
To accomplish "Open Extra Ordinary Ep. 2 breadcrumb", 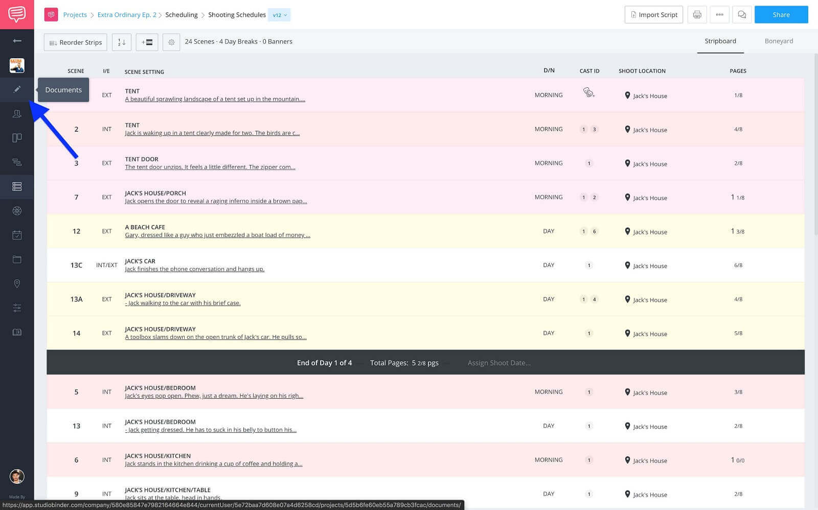I will [x=127, y=15].
